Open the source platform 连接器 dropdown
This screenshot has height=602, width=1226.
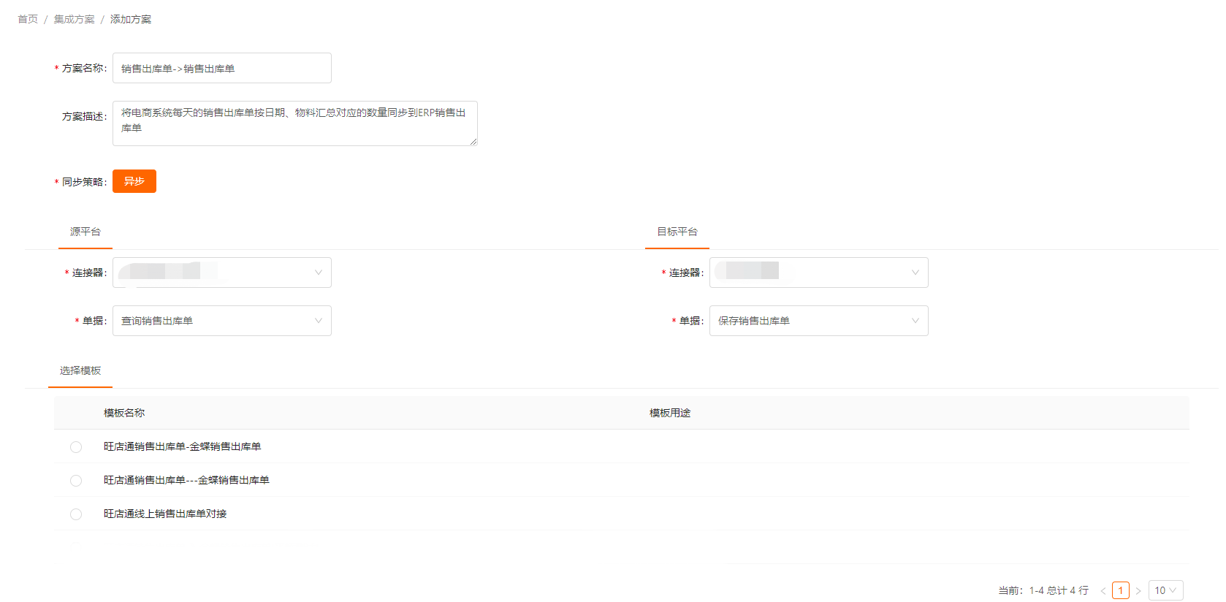tap(221, 273)
